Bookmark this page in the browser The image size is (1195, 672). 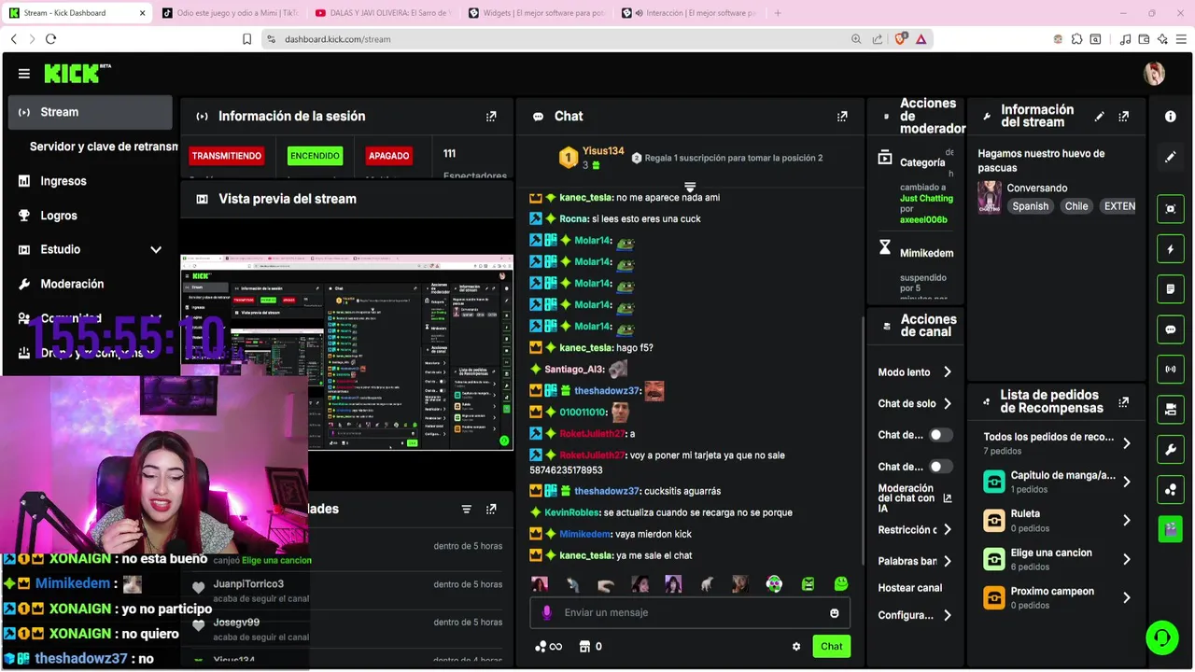tap(246, 39)
